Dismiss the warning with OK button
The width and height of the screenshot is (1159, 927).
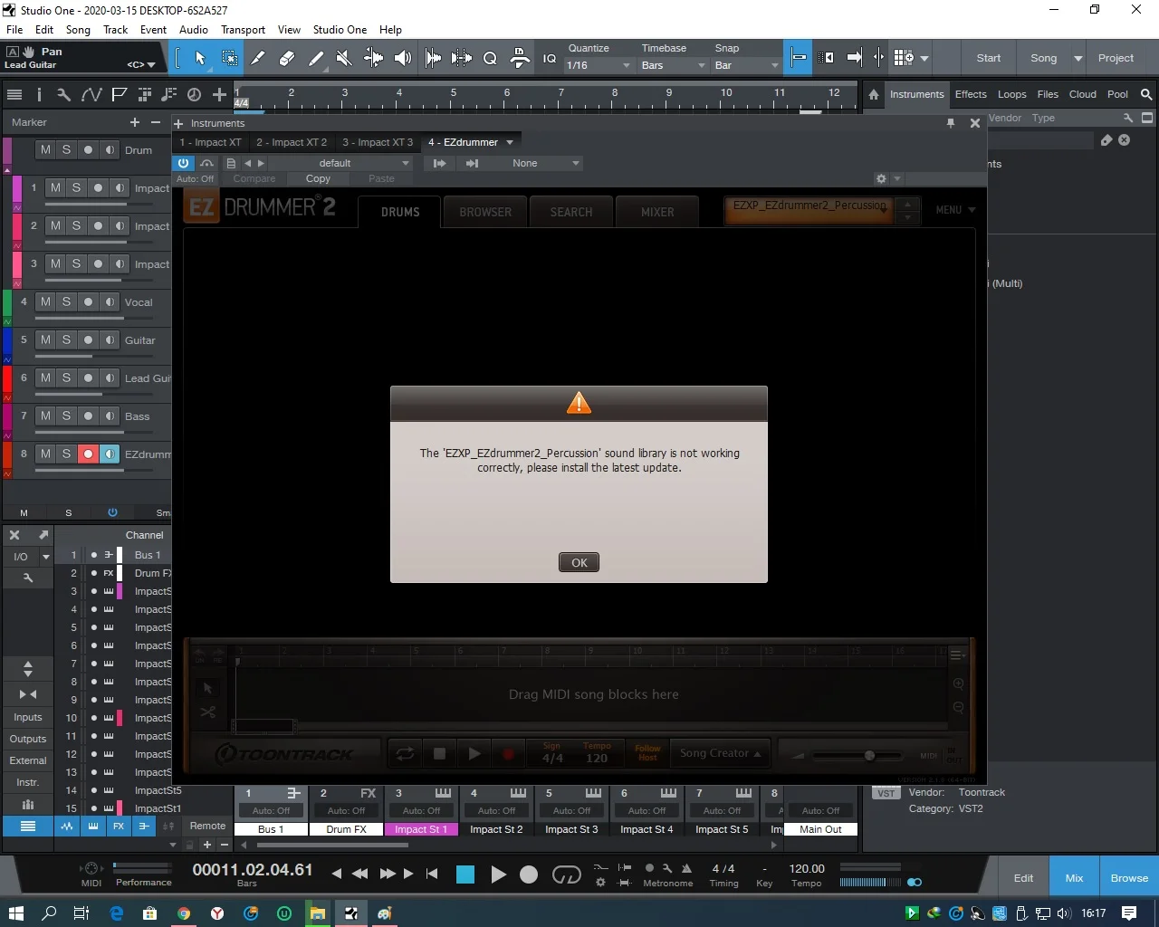579,562
